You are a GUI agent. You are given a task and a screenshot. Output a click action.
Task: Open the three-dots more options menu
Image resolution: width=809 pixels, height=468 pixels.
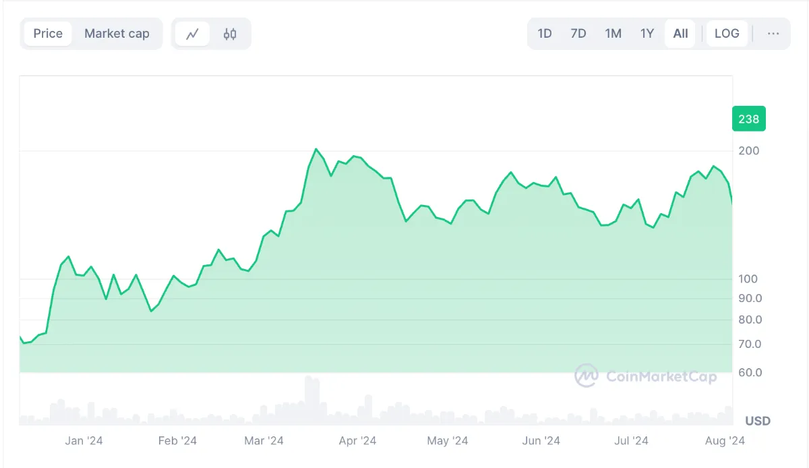point(773,34)
